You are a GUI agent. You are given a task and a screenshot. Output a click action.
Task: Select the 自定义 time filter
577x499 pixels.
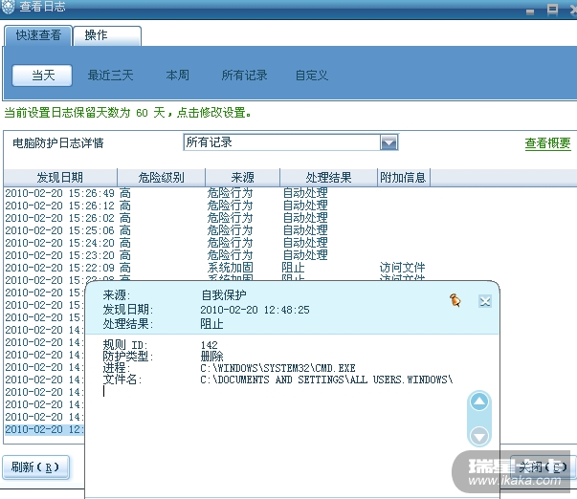312,76
